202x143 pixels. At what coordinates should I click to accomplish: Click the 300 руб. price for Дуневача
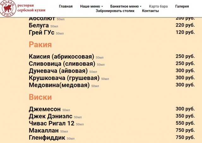(185, 71)
